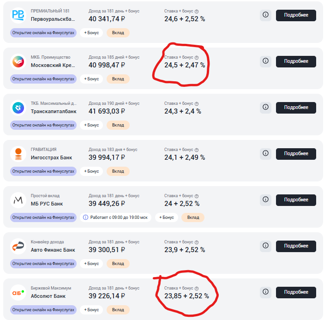
Task: Click «Вклад» tag in Транскапиталбанк row
Action: click(x=118, y=125)
